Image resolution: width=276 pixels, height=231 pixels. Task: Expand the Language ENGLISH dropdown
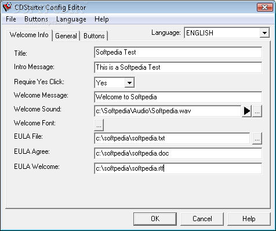(x=264, y=33)
